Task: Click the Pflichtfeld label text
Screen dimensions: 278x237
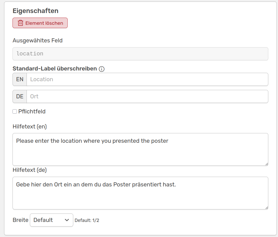Action: [32, 112]
